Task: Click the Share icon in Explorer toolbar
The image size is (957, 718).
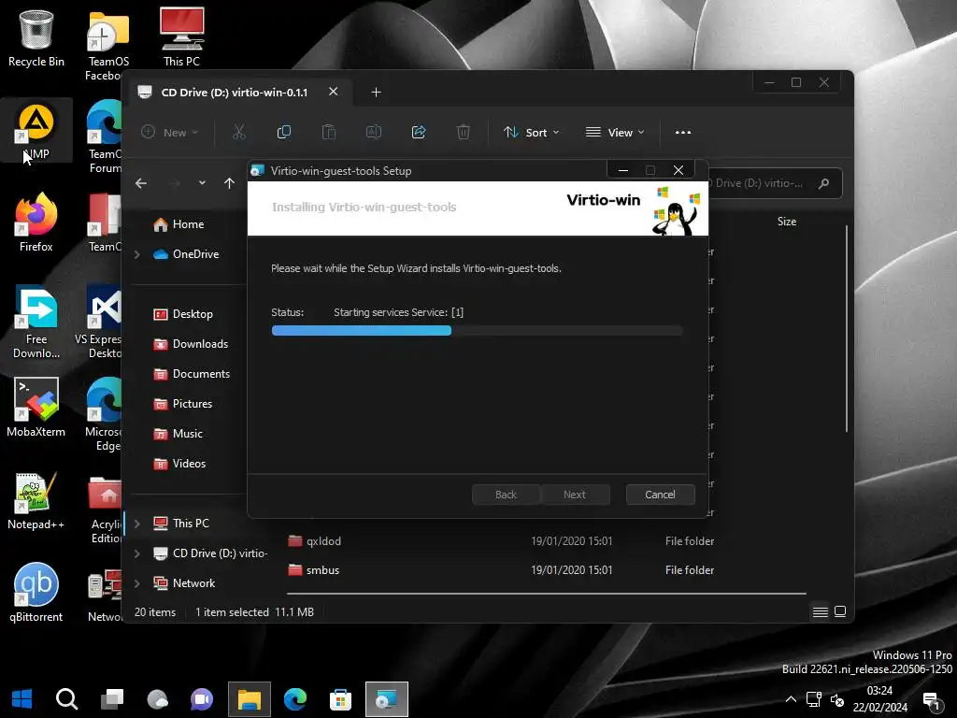Action: (x=419, y=132)
